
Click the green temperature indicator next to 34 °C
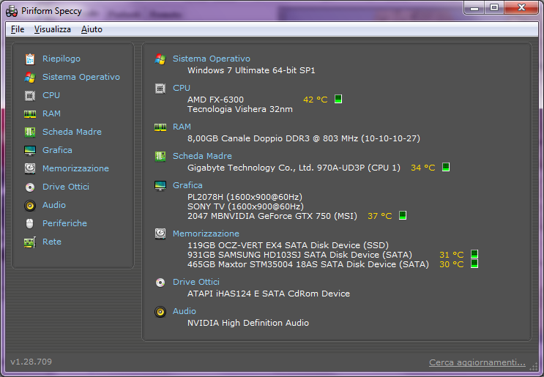[446, 167]
